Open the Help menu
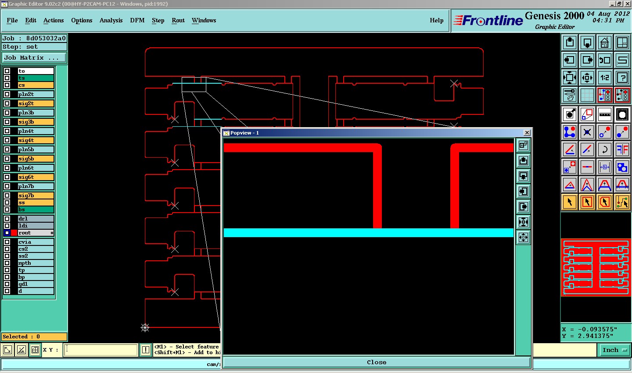This screenshot has height=373, width=632. [437, 20]
